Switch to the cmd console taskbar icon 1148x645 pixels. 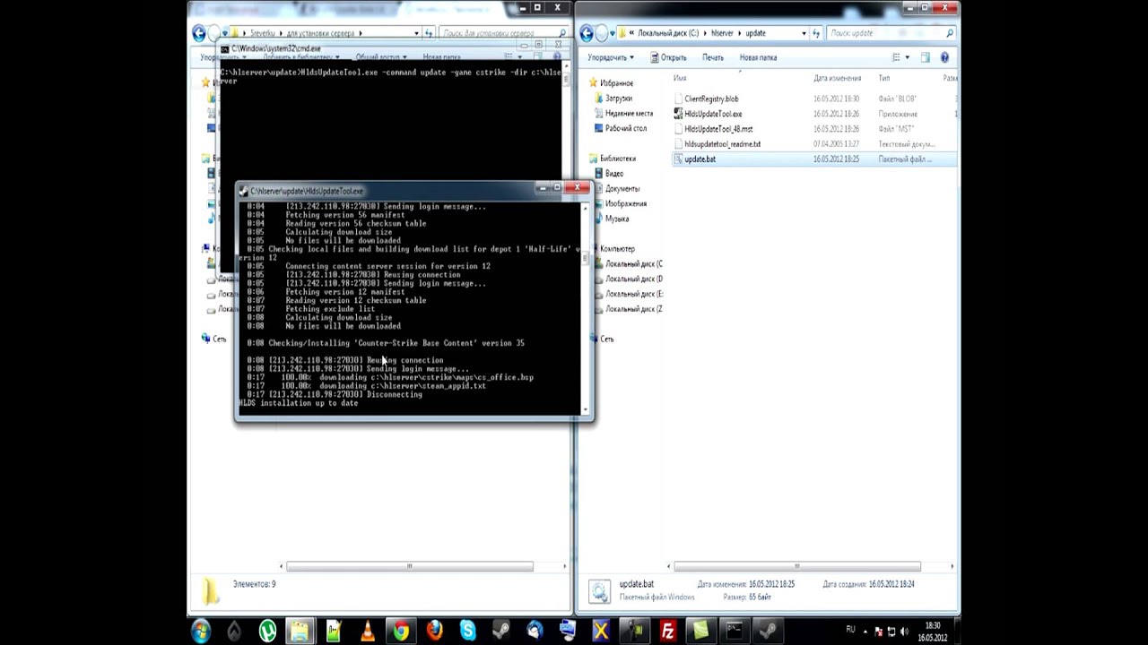click(x=734, y=631)
